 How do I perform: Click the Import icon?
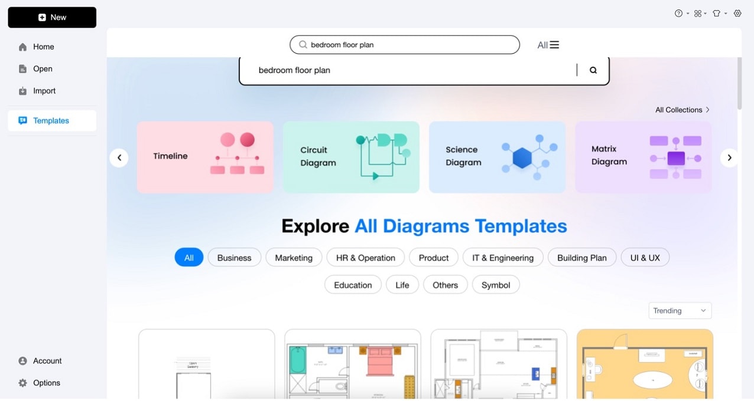coord(22,91)
